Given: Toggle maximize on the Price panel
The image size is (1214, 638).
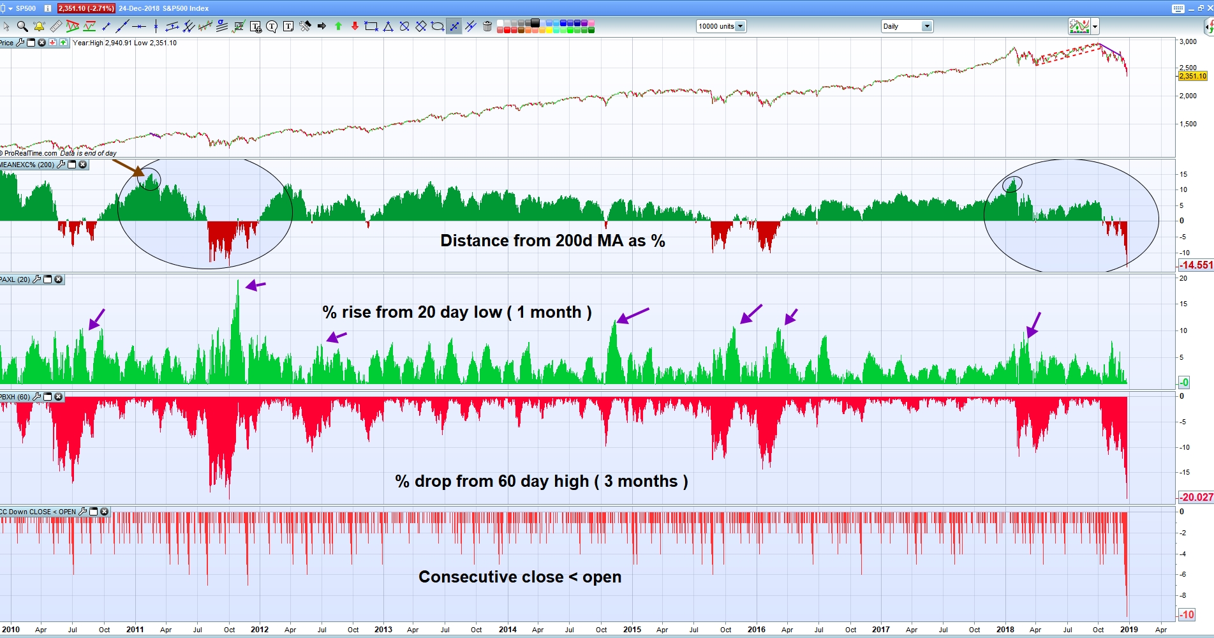Looking at the screenshot, I should click(x=31, y=43).
